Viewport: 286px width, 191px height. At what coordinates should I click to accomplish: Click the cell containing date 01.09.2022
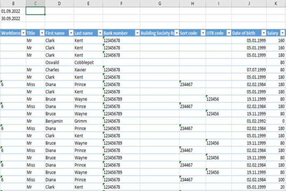pyautogui.click(x=13, y=11)
